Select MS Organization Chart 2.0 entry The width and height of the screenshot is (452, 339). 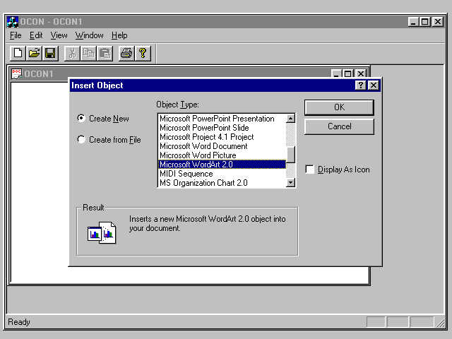203,183
